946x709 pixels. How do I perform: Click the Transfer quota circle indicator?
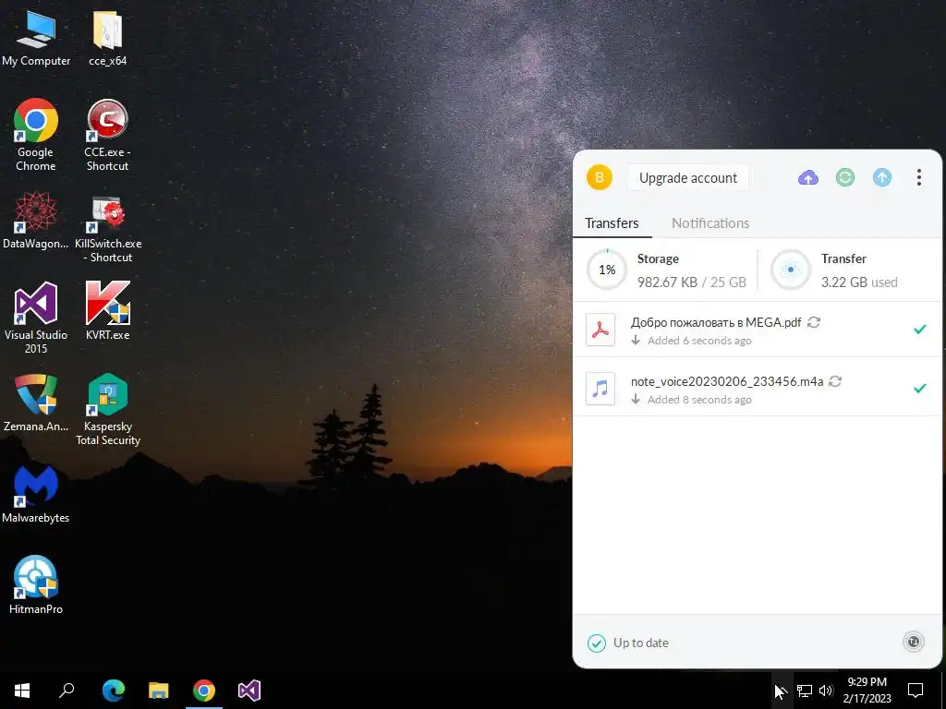tap(791, 270)
